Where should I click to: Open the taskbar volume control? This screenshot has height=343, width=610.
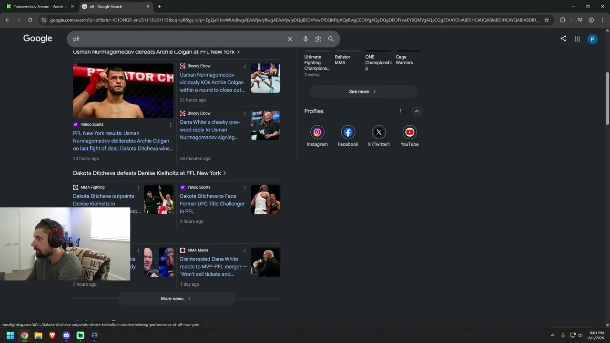click(580, 335)
